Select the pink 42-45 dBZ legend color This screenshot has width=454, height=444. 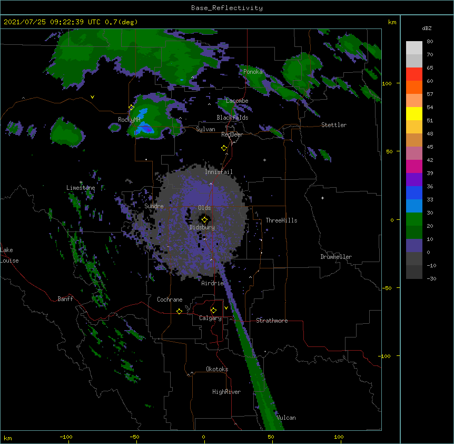[x=414, y=153]
